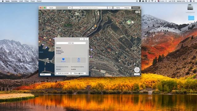Open the Datoteka menu
The width and height of the screenshot is (197, 111).
coord(14,1)
